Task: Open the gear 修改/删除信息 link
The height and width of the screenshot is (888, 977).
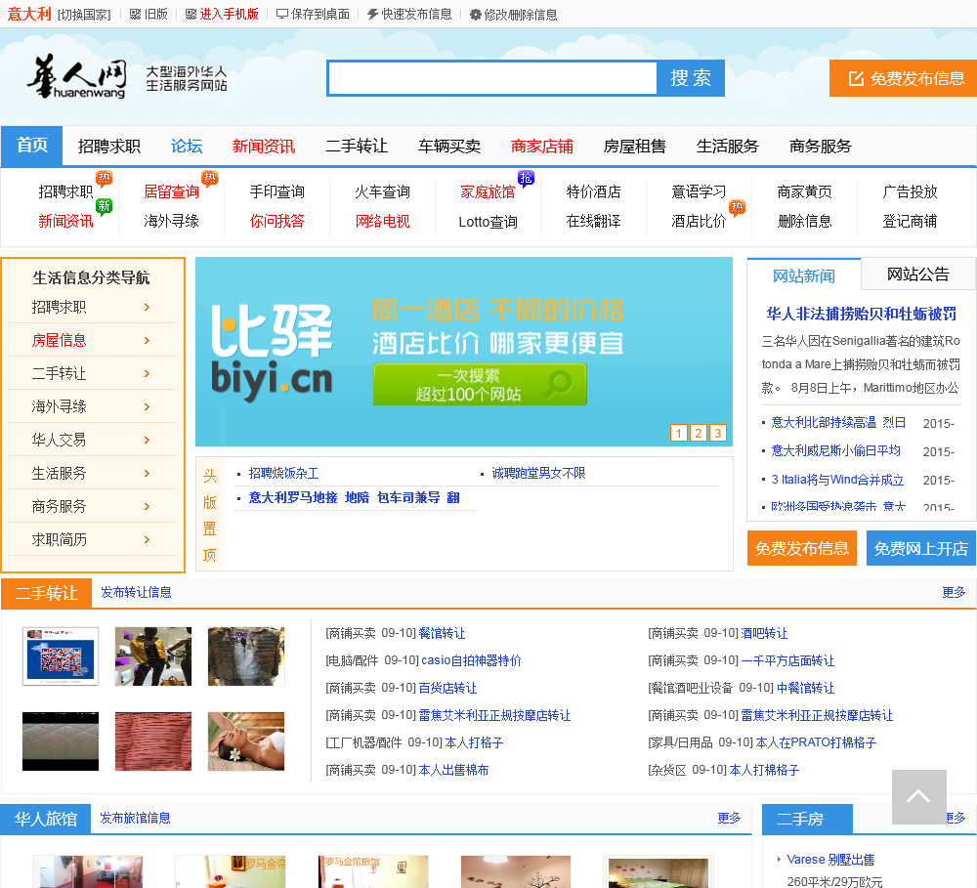Action: (x=514, y=14)
